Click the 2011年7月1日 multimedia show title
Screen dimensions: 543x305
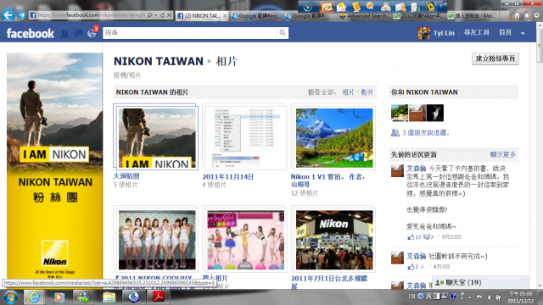329,282
